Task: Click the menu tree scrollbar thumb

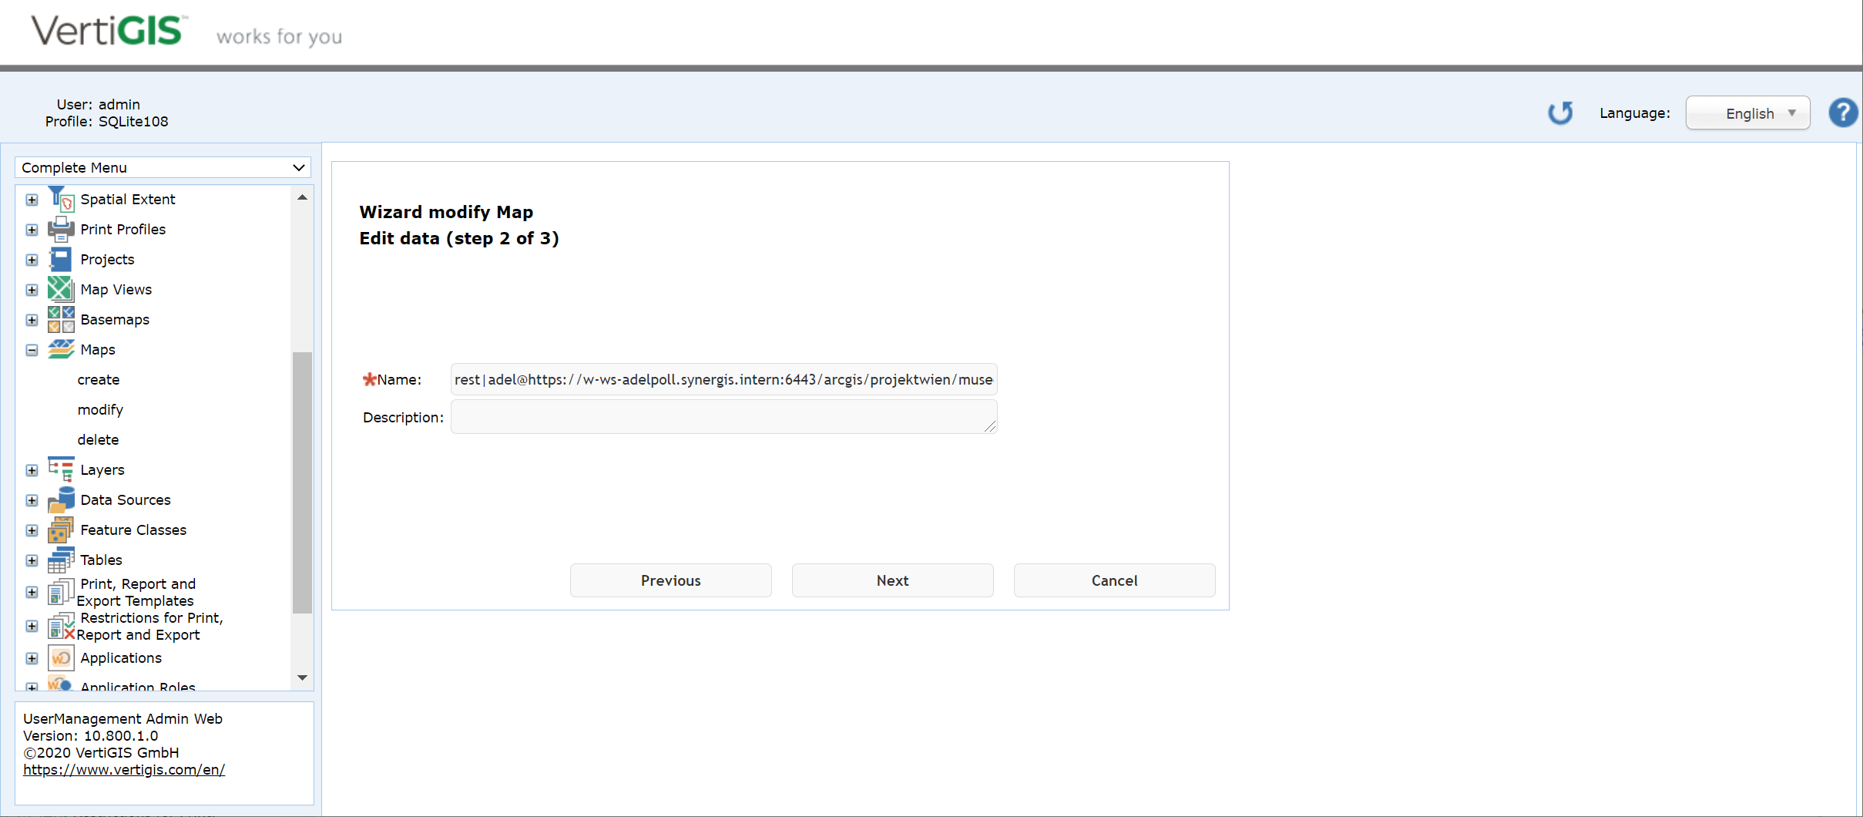Action: [x=302, y=482]
